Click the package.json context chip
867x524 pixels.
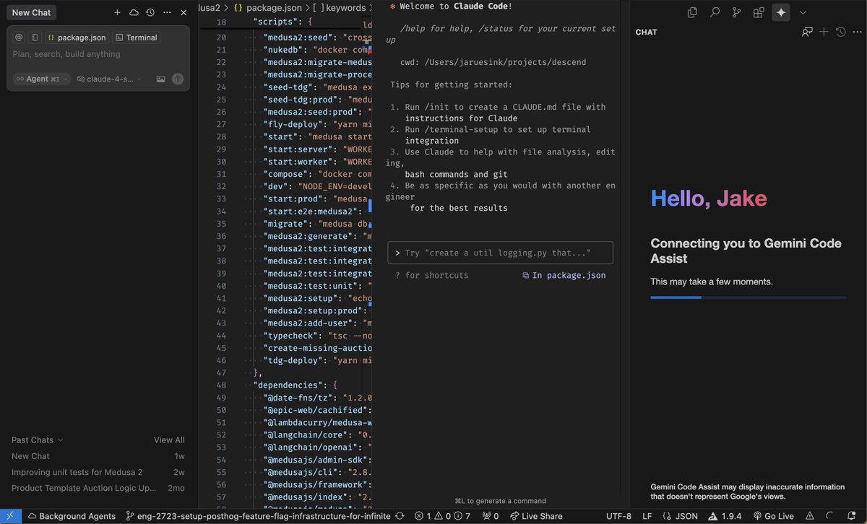76,38
